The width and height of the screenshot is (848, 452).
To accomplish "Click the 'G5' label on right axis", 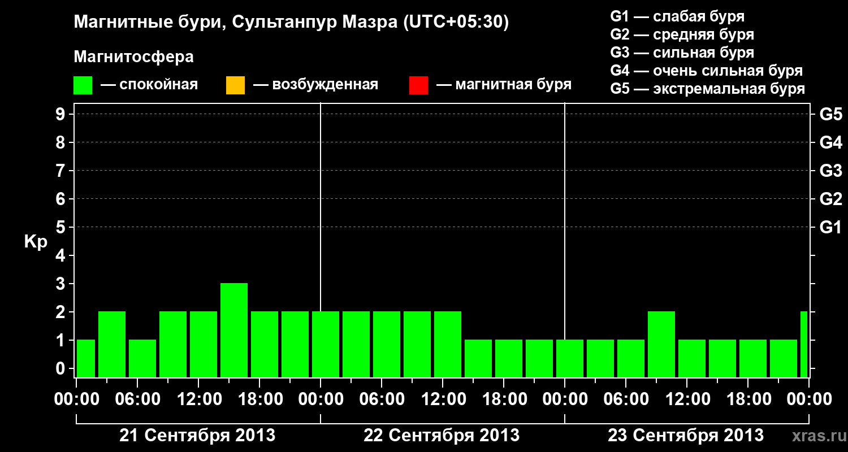I will point(831,114).
